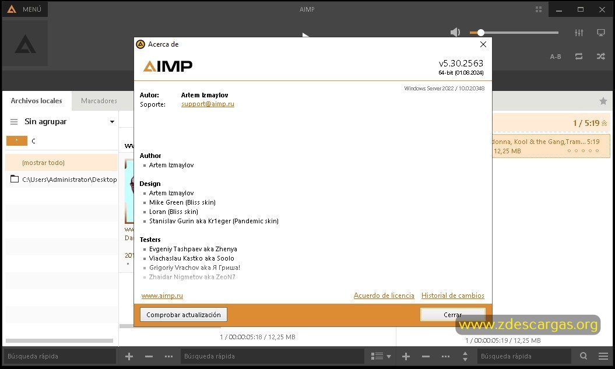Click the star favorites icon

(603, 101)
